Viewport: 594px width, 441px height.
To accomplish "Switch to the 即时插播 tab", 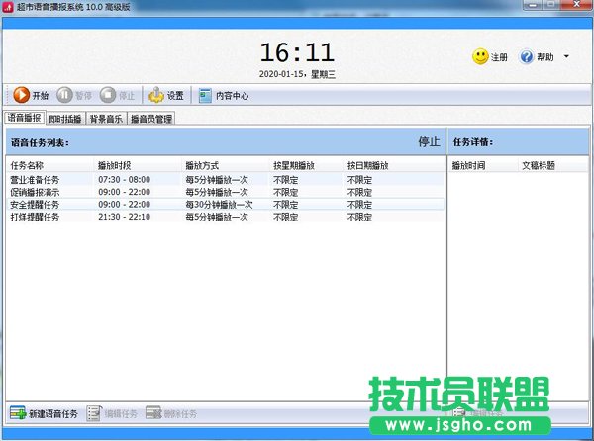I will pos(65,119).
